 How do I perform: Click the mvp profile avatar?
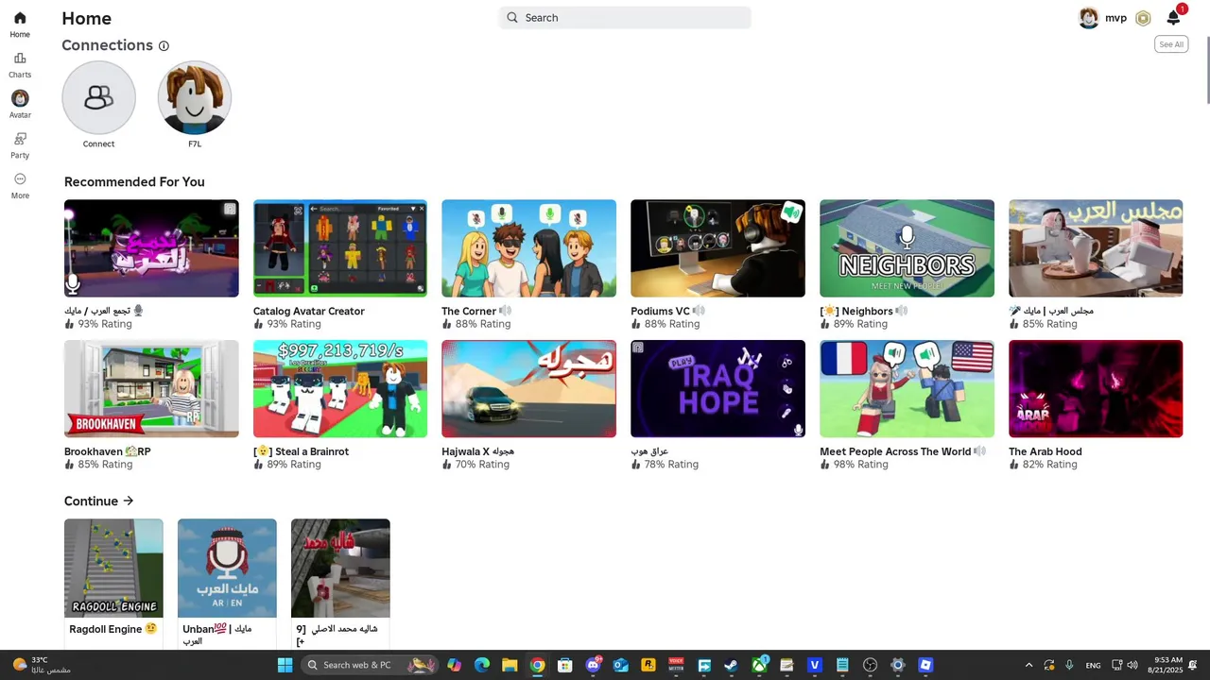pyautogui.click(x=1089, y=18)
